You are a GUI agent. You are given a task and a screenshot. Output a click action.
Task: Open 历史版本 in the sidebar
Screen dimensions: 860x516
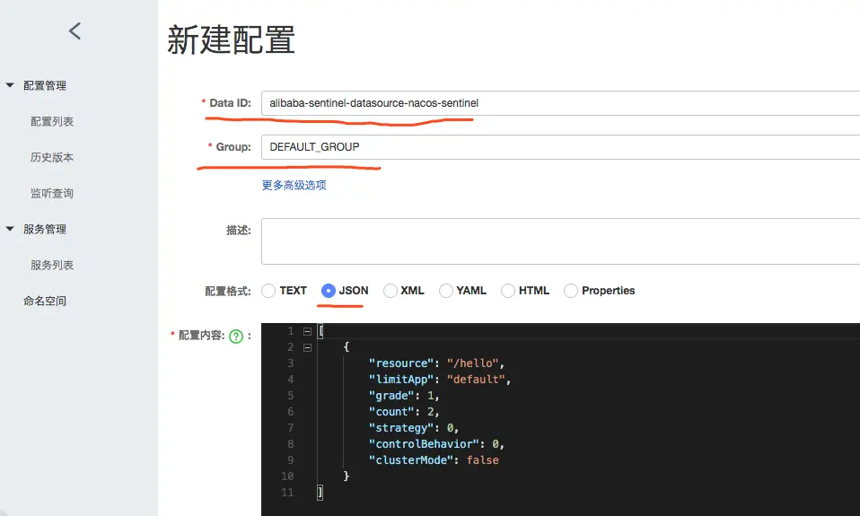51,157
